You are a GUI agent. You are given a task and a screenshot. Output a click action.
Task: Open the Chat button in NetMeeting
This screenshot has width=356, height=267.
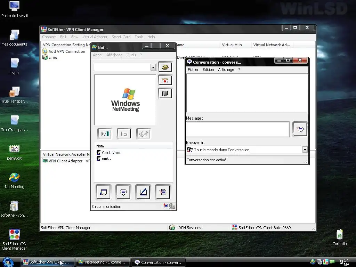tap(123, 192)
